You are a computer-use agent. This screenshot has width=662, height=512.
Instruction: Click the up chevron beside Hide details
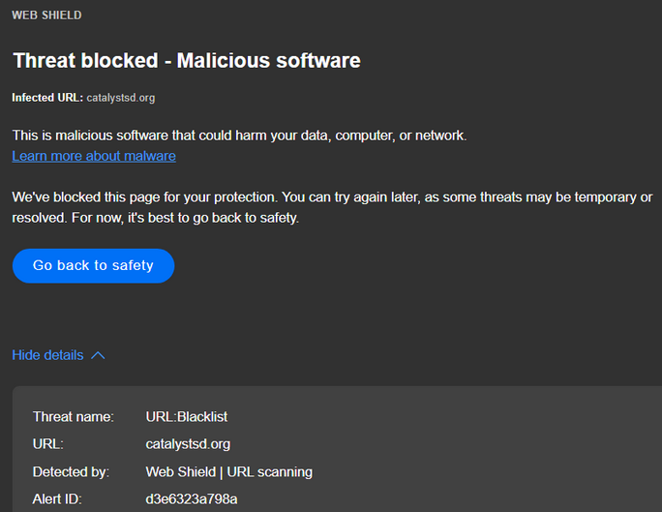pos(98,355)
